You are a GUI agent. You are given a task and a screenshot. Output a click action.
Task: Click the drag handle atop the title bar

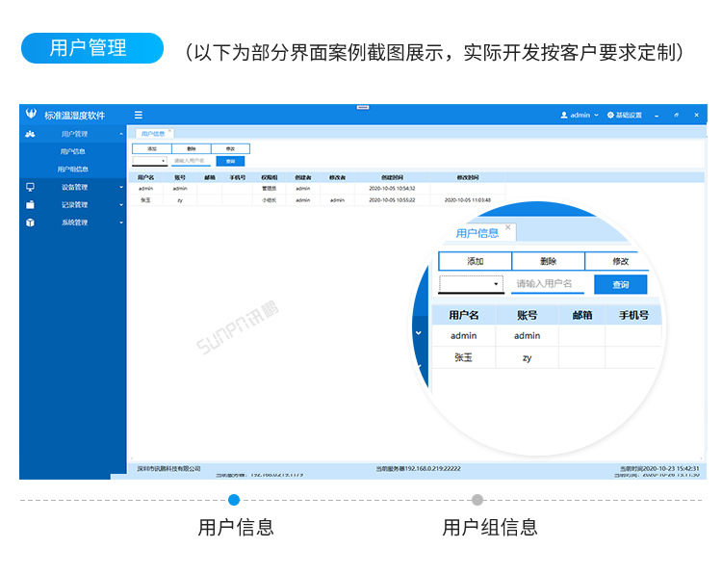(363, 107)
